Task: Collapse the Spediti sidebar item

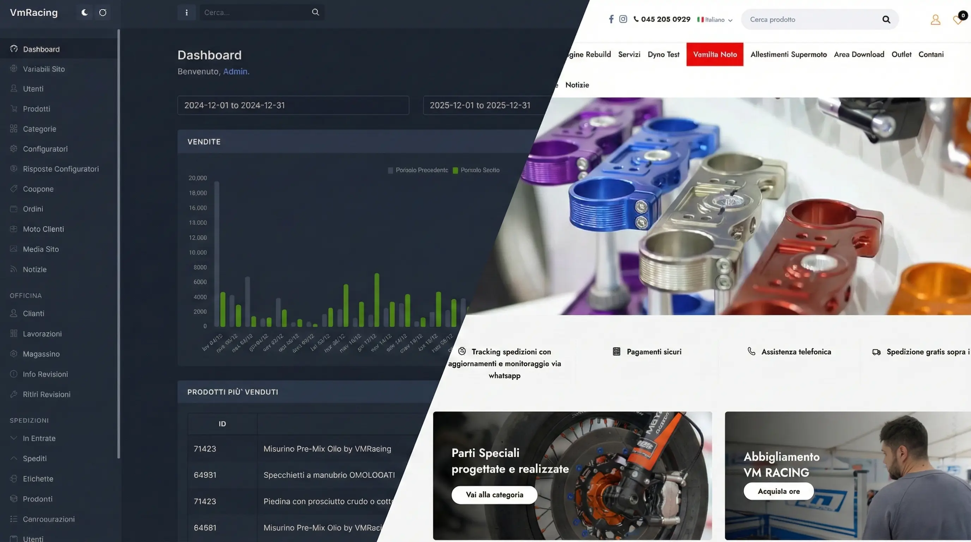Action: (35, 458)
